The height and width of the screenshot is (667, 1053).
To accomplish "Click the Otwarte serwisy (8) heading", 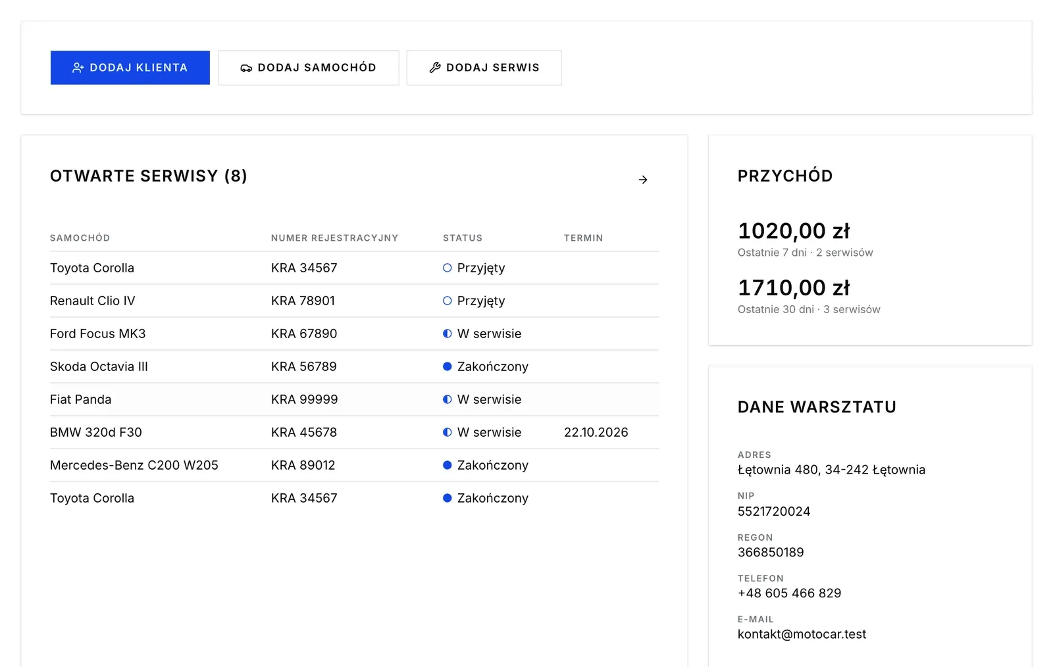I will [x=149, y=176].
